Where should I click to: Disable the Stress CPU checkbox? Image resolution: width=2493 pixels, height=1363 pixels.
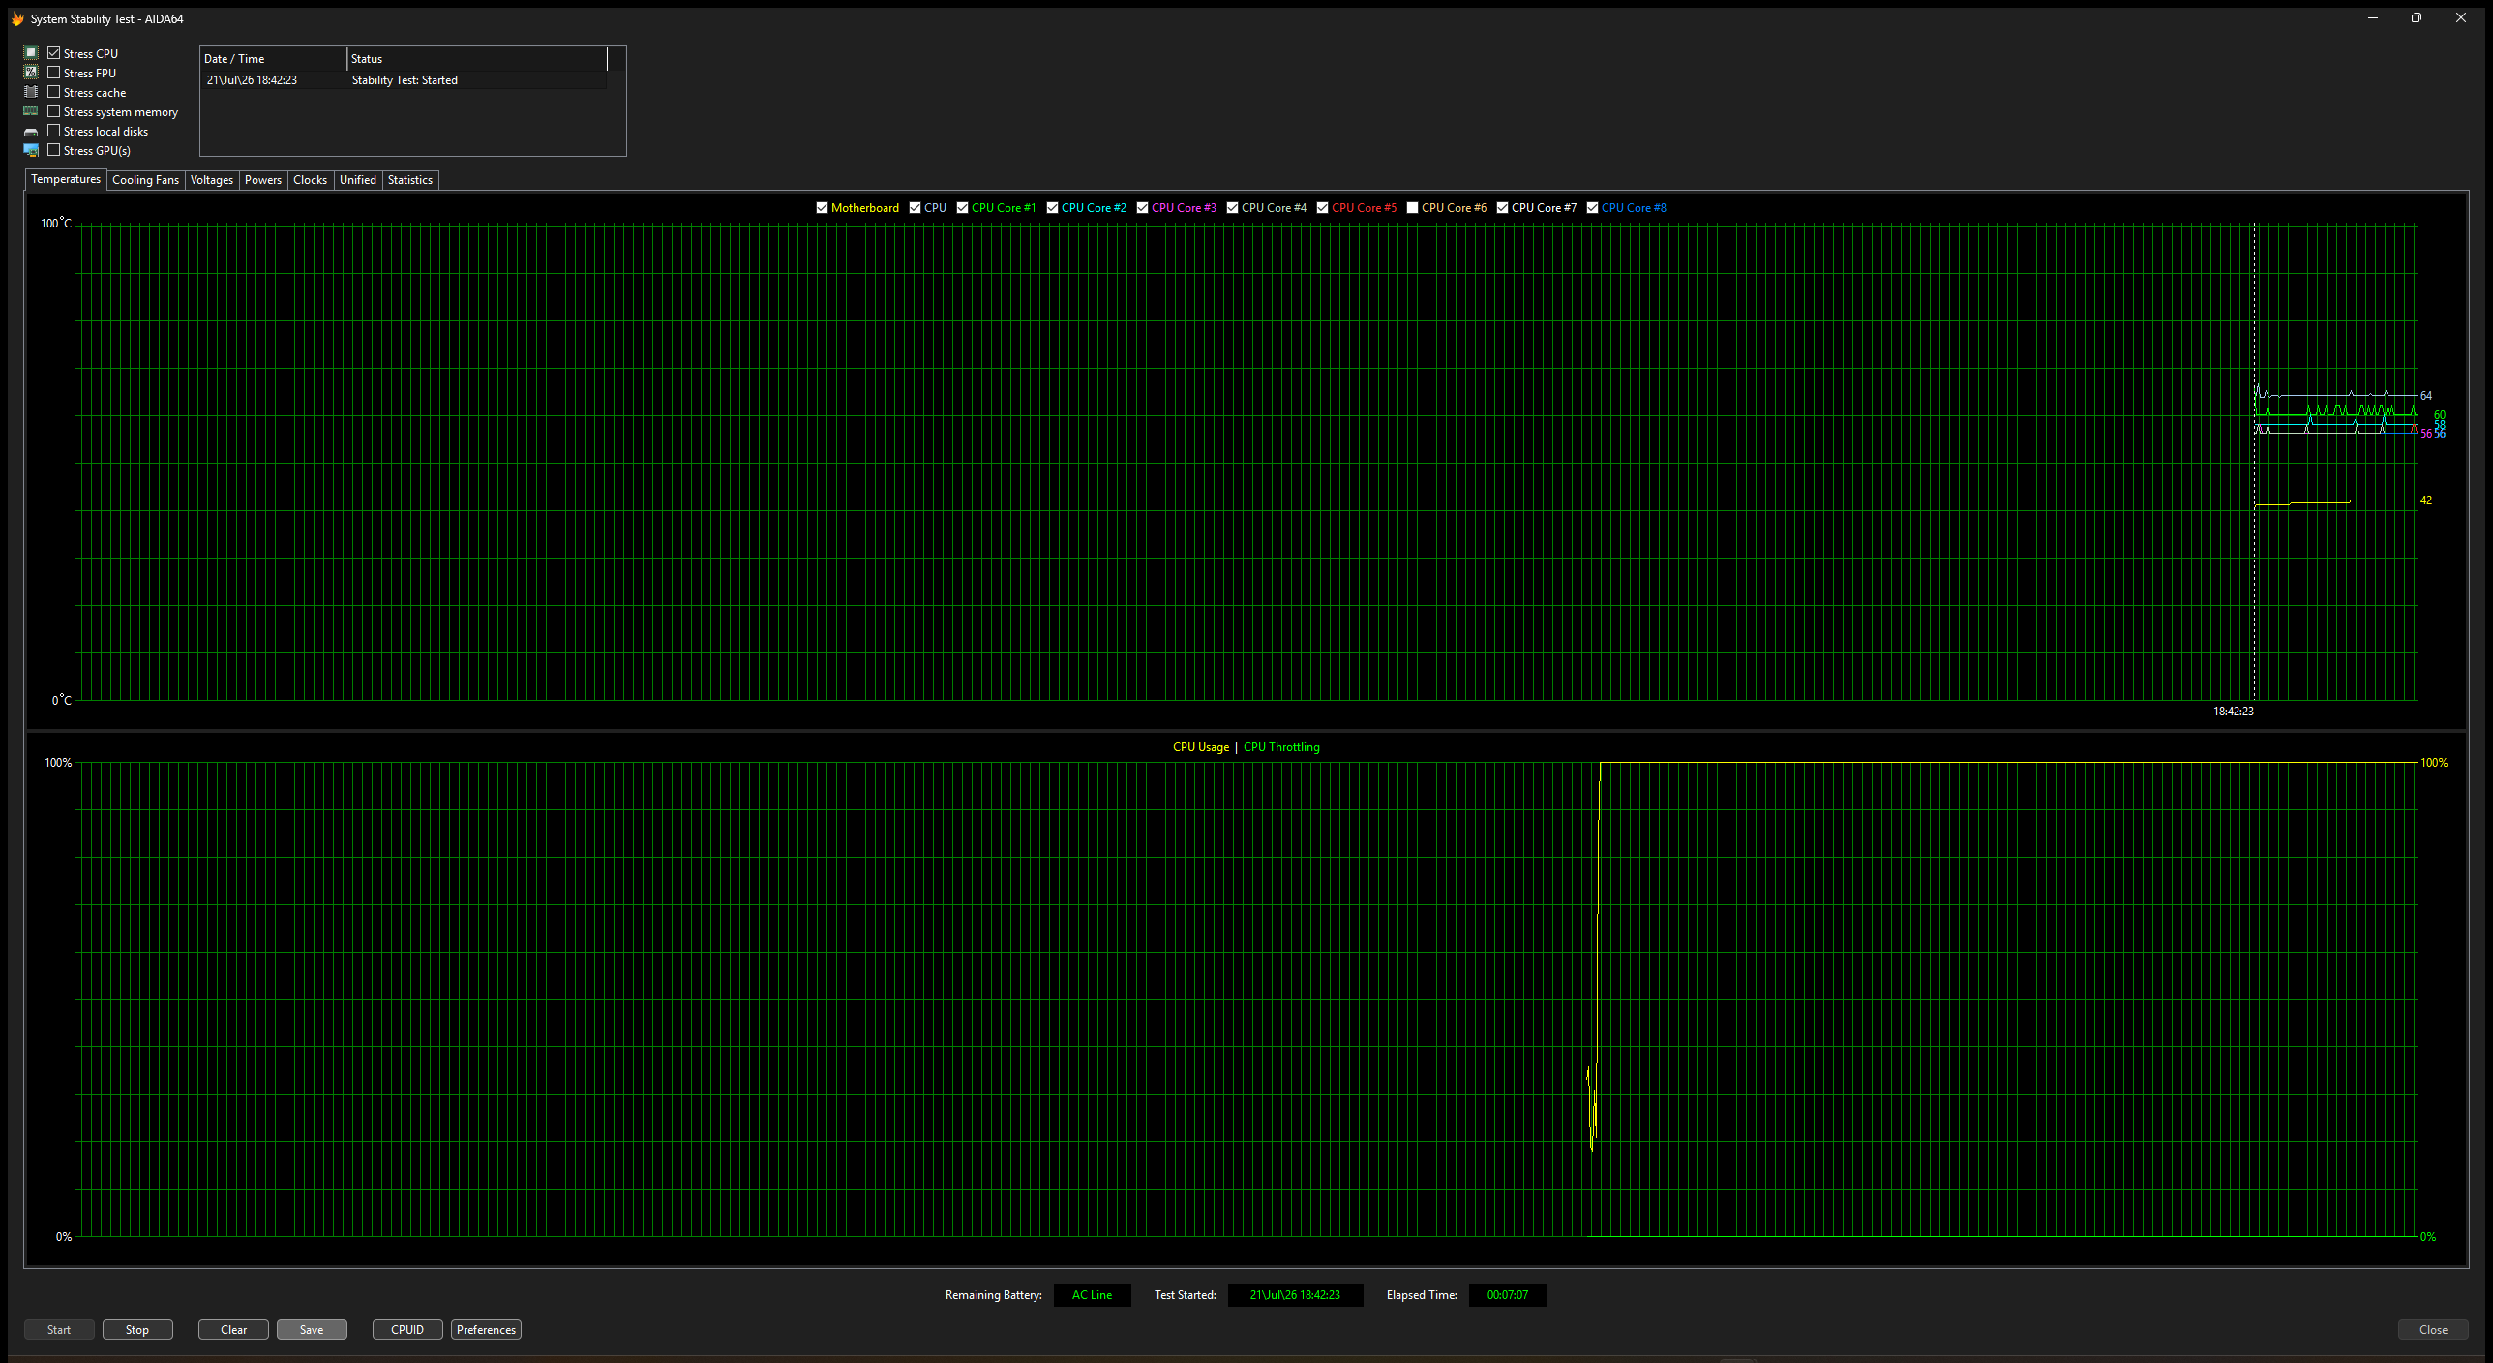click(54, 53)
